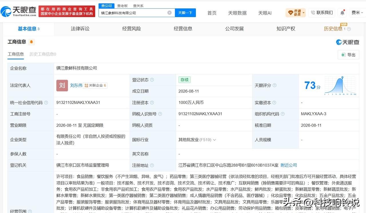
Task: Click help icon beside 登记状态
Action: click(152, 80)
